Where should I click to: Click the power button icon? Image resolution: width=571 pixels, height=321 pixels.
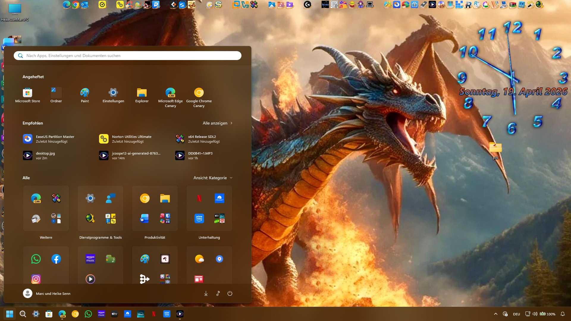[x=230, y=293]
